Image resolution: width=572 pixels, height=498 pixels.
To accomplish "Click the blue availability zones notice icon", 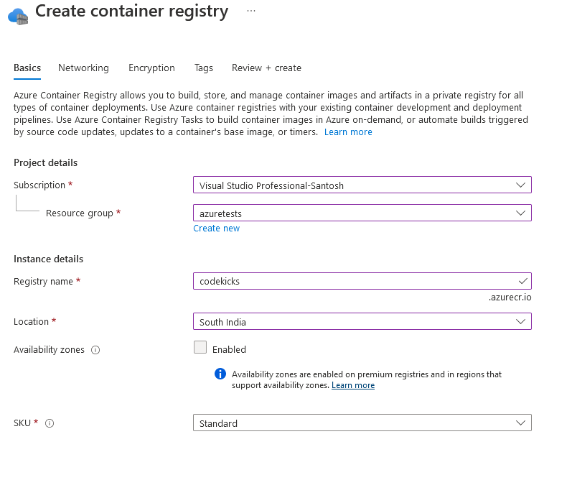I will tap(220, 374).
